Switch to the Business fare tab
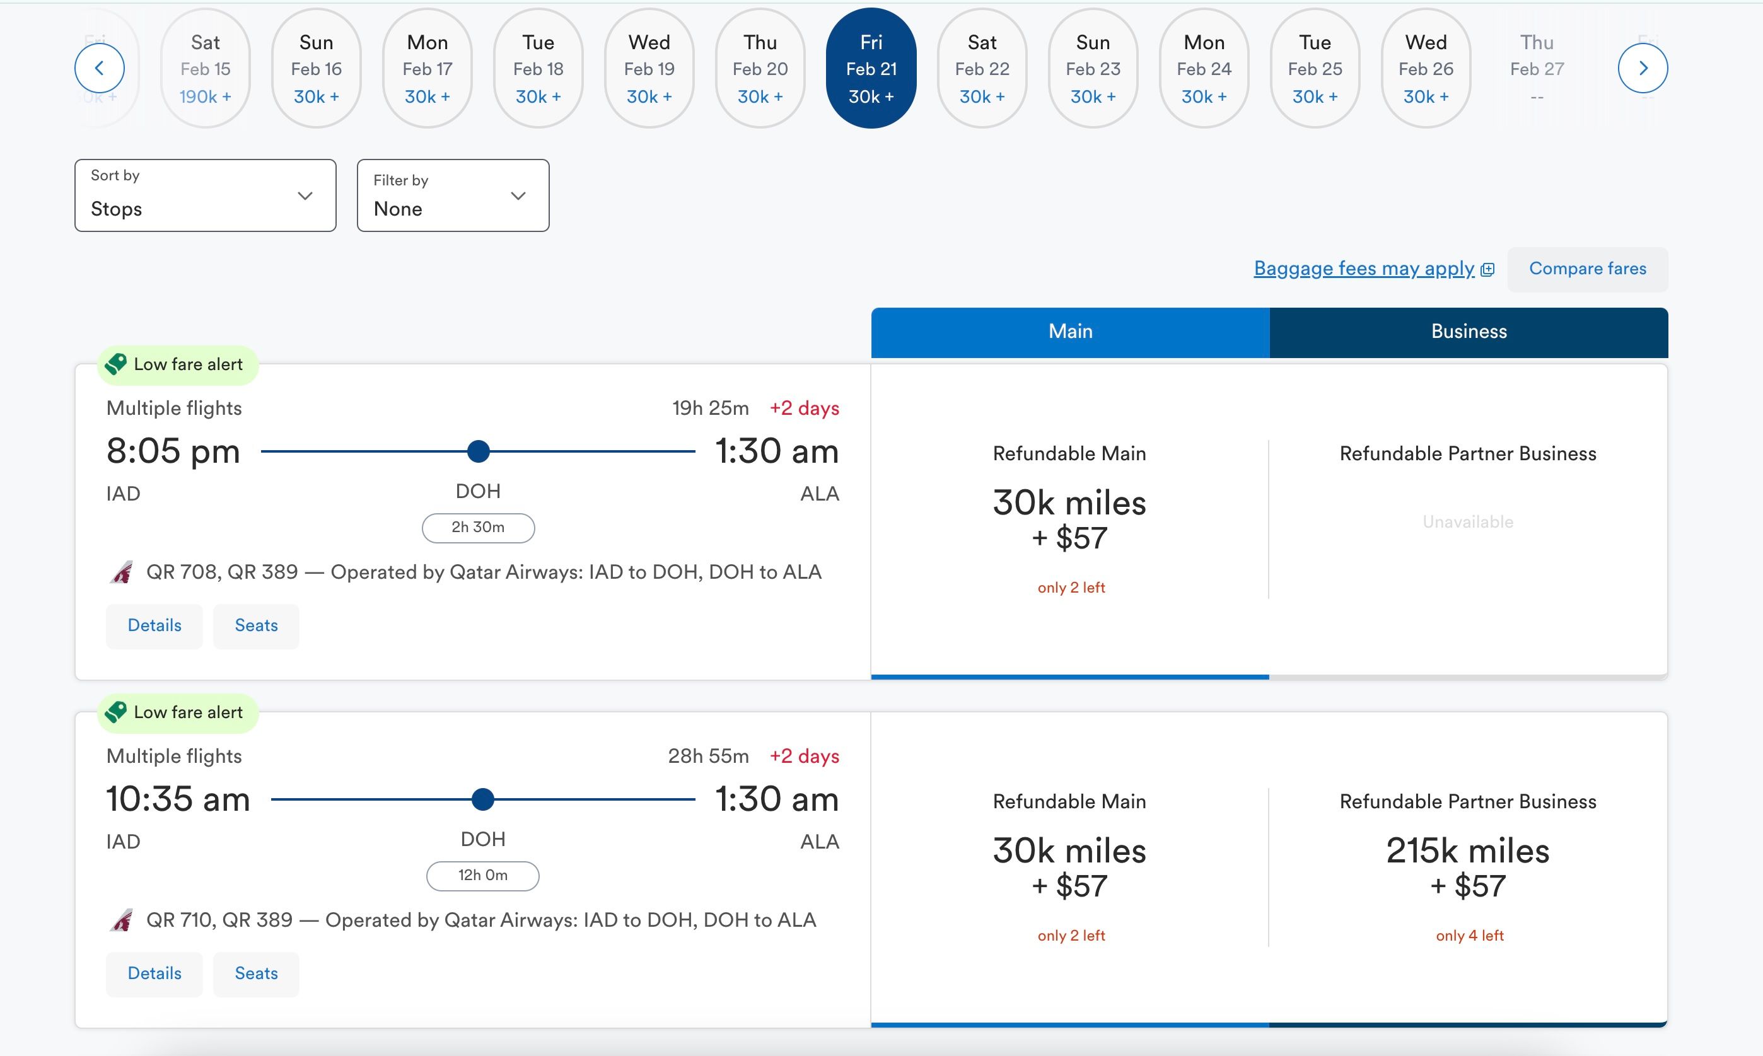 pos(1469,332)
